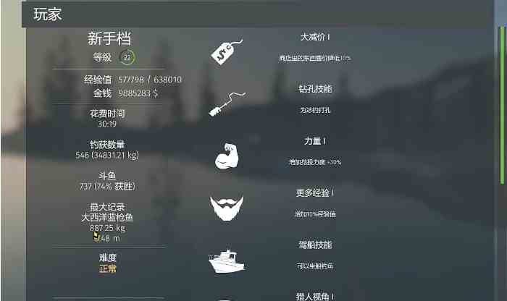Click the 玩家 header tab
This screenshot has height=301, width=507.
pyautogui.click(x=48, y=14)
